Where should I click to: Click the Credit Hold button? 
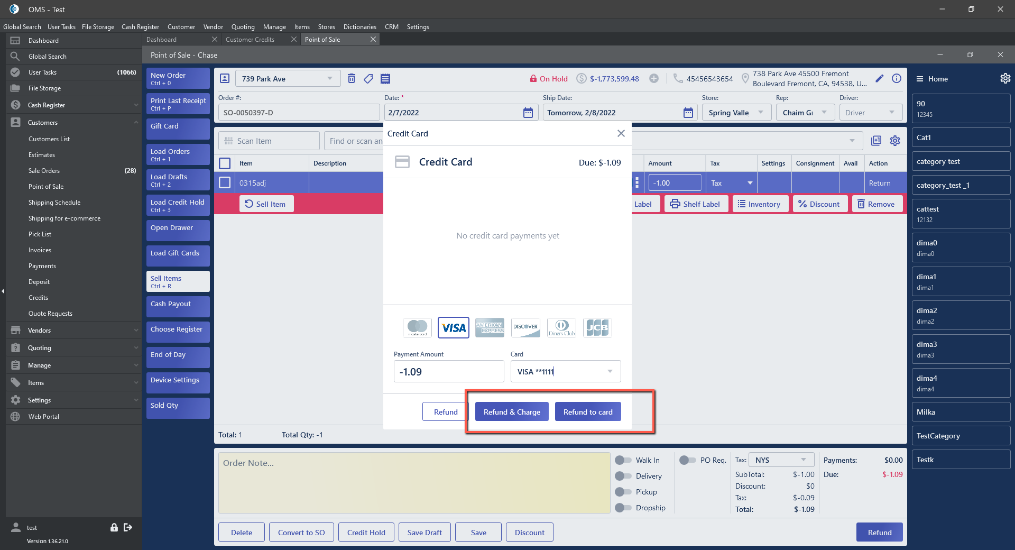(366, 533)
